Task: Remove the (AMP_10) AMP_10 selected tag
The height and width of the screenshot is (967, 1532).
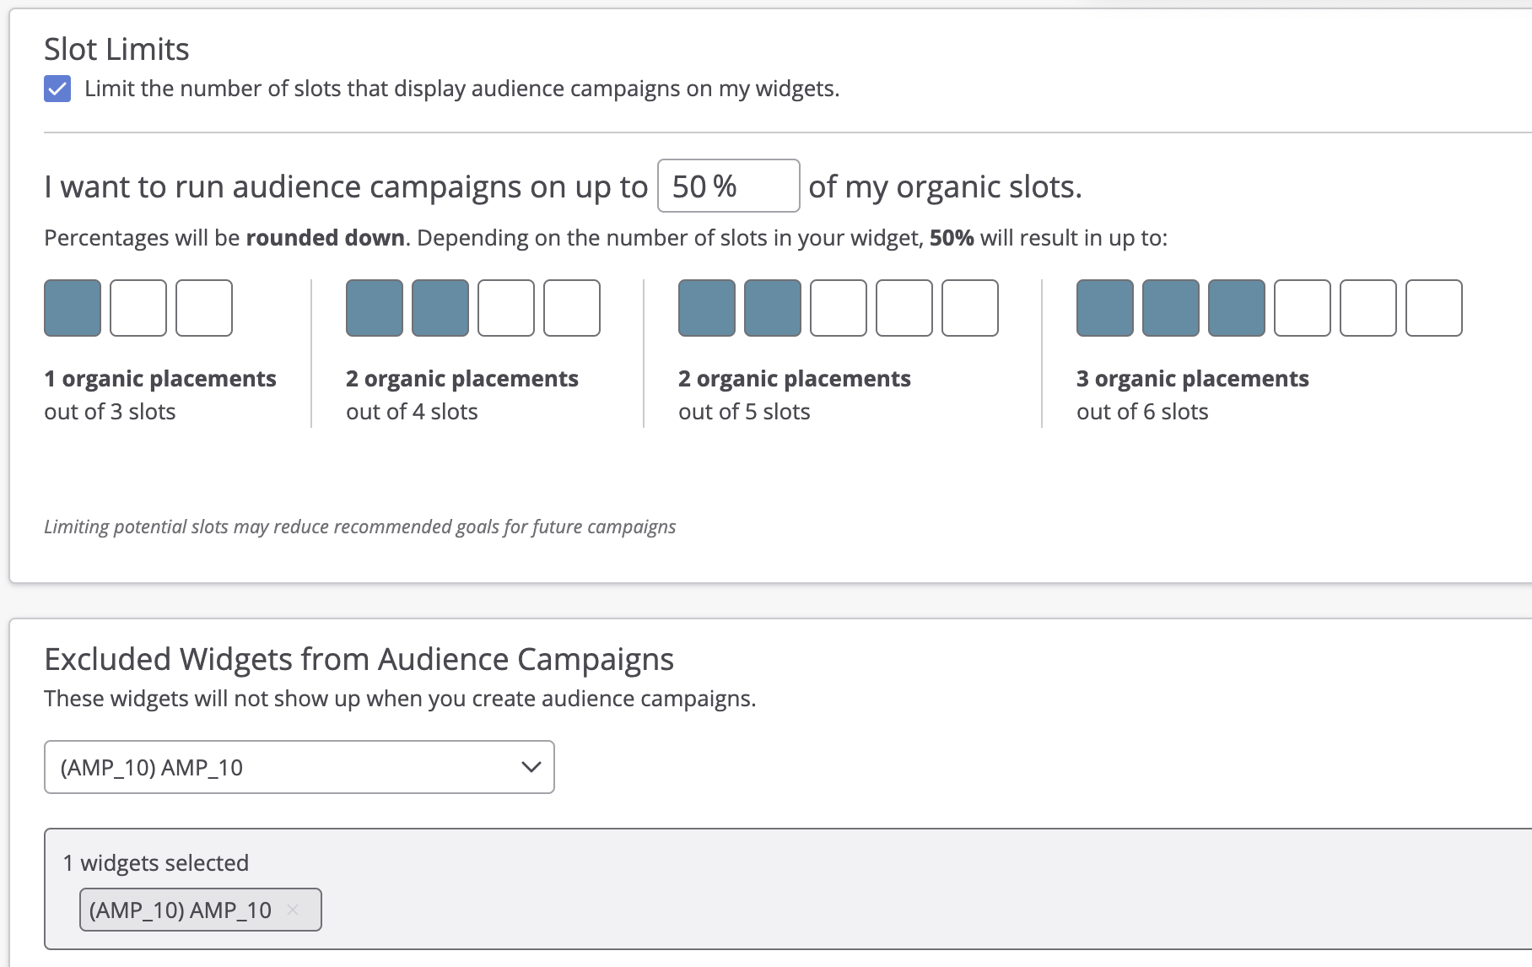Action: (x=293, y=910)
